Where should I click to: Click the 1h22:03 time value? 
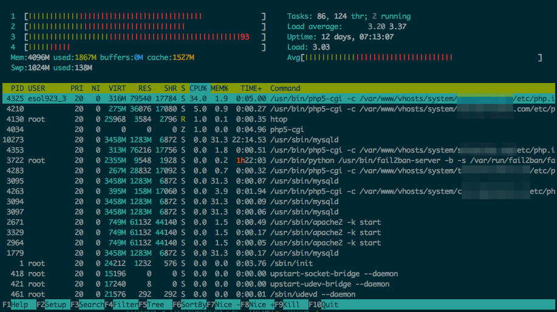251,160
